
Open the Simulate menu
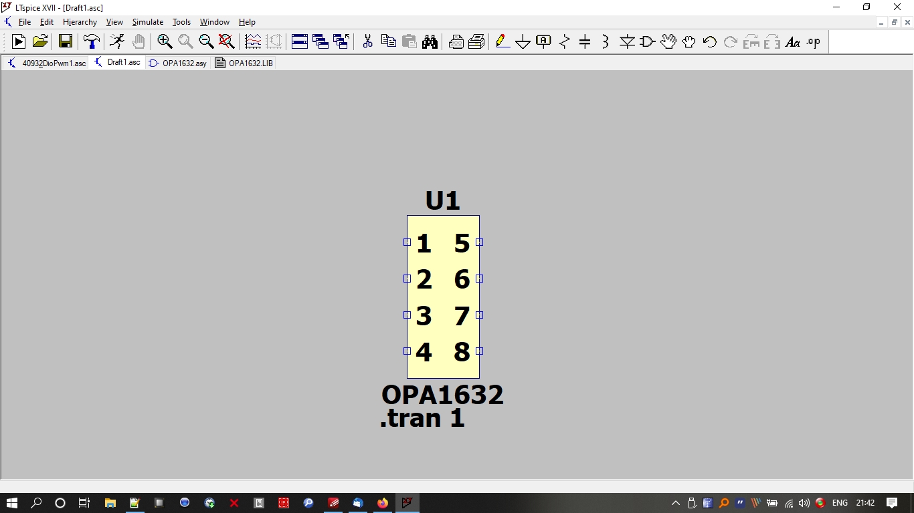148,22
